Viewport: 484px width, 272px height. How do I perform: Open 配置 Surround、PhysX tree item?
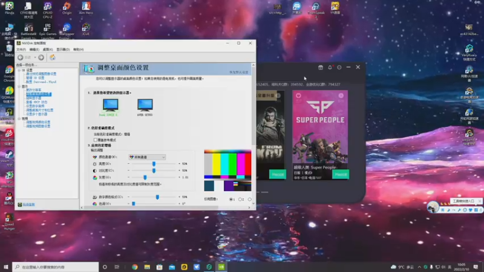(x=41, y=82)
